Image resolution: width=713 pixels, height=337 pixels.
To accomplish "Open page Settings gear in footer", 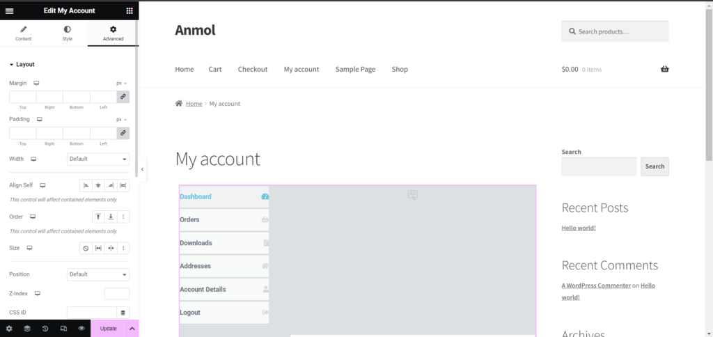I will click(x=9, y=329).
